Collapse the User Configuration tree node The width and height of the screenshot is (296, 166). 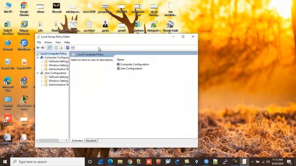[x=38, y=73]
